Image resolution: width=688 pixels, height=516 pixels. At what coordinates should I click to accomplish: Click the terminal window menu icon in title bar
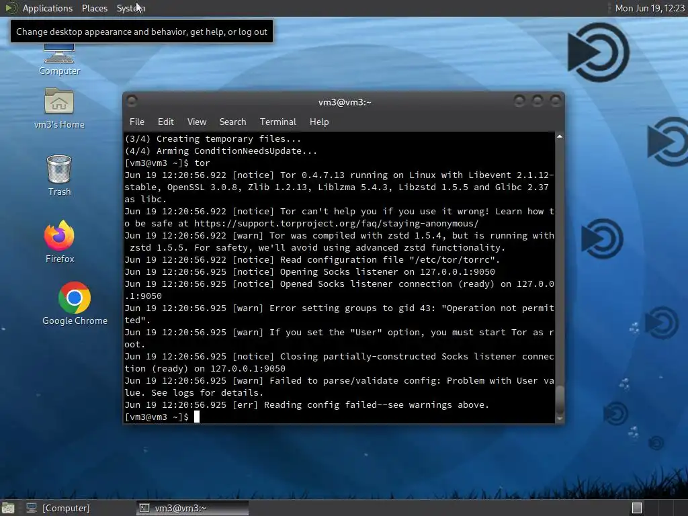(x=132, y=101)
